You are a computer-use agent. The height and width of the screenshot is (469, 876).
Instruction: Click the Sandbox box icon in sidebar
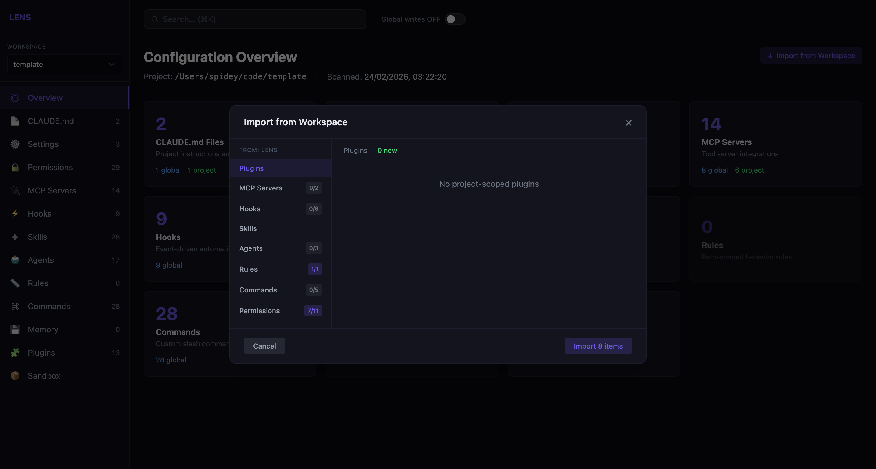[x=15, y=376]
